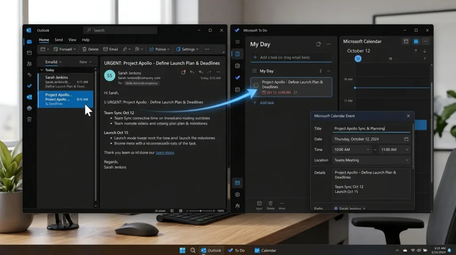456x255 pixels.
Task: Switch Microsoft Calendar to grid view icon
Action: (x=416, y=41)
